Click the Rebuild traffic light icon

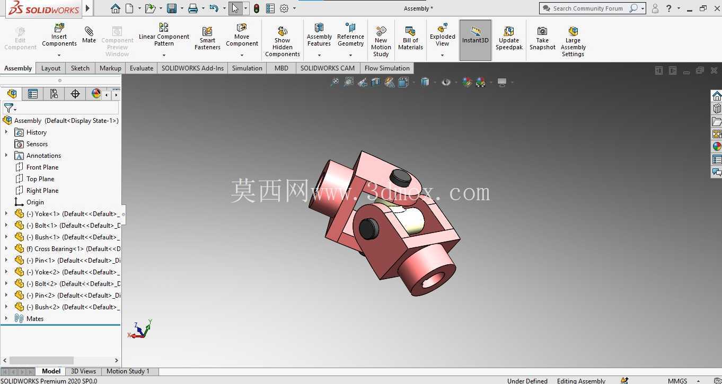pos(257,8)
